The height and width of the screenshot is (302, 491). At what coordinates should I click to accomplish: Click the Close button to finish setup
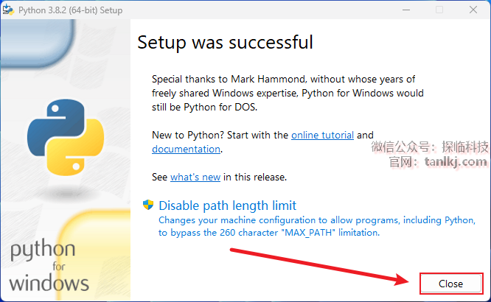[451, 284]
